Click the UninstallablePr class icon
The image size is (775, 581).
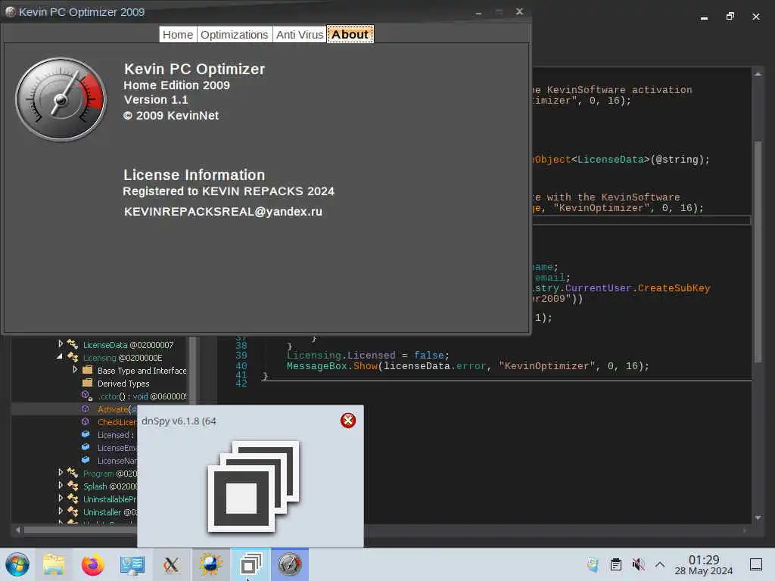tap(73, 499)
